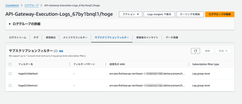The image size is (242, 104).
Task: Open the CloudWatch breadcrumb link
Action: [12, 5]
